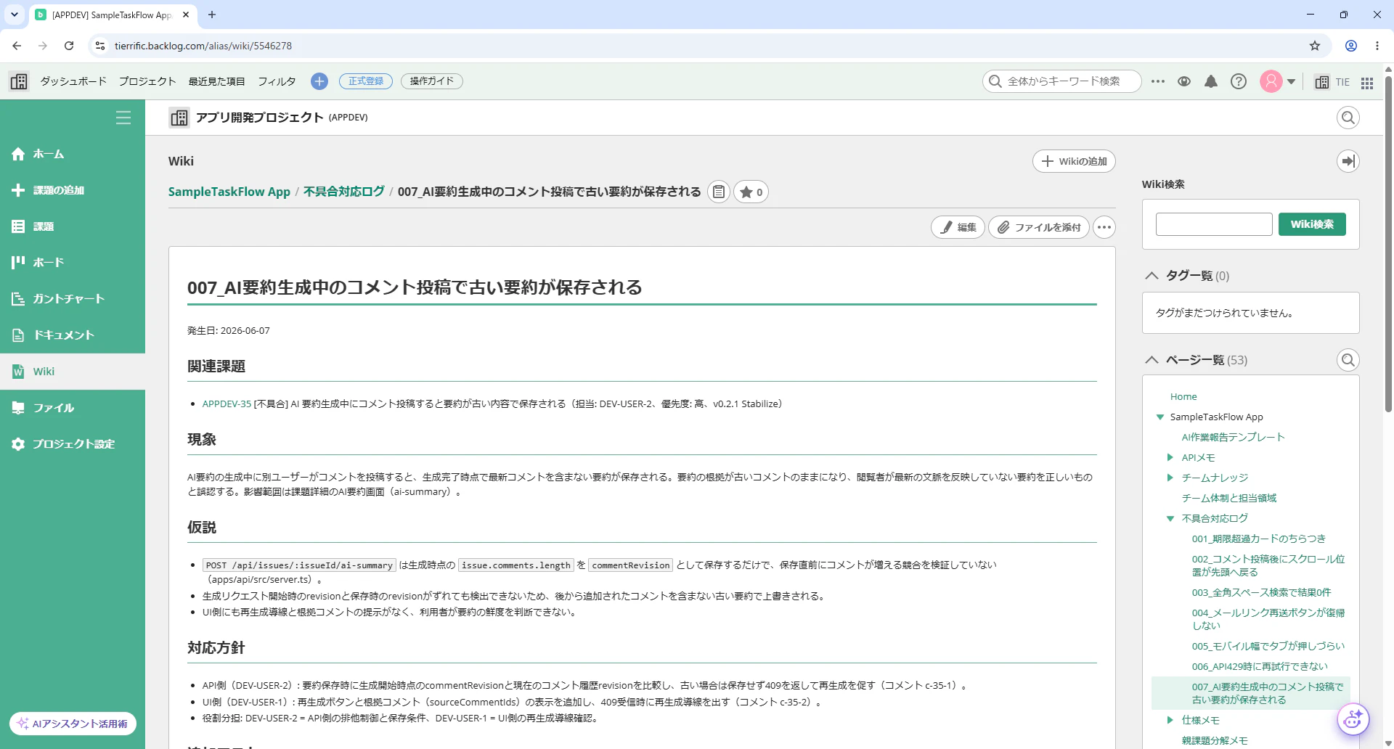Open 003_全角スペース検索で結果0件 page
Viewport: 1394px width, 749px height.
click(1261, 593)
